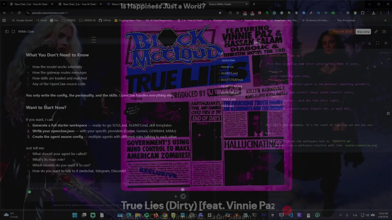This screenshot has height=220, width=392.
Task: Close the file preview panel
Action: pyautogui.click(x=386, y=43)
